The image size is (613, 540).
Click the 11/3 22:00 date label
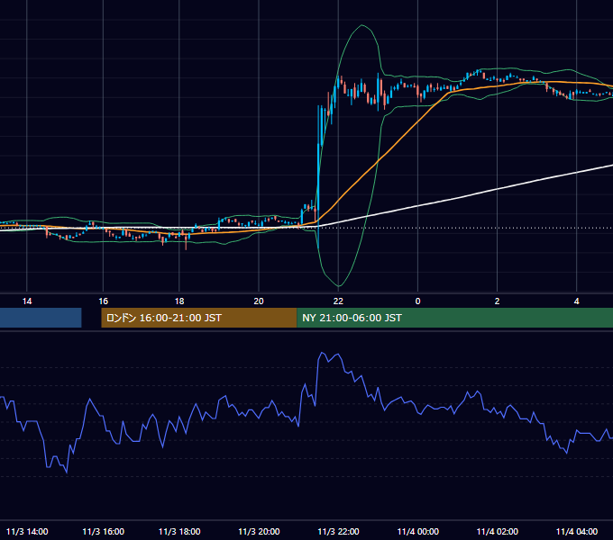pyautogui.click(x=338, y=531)
